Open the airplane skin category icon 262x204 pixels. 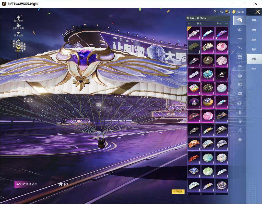(240, 48)
